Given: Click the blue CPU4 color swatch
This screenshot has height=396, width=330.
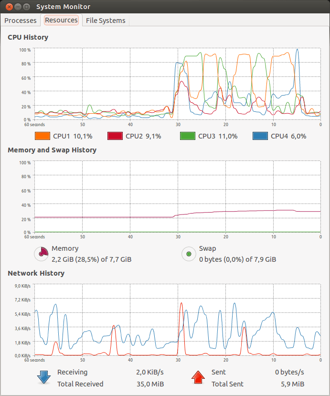Looking at the screenshot, I should [x=260, y=136].
